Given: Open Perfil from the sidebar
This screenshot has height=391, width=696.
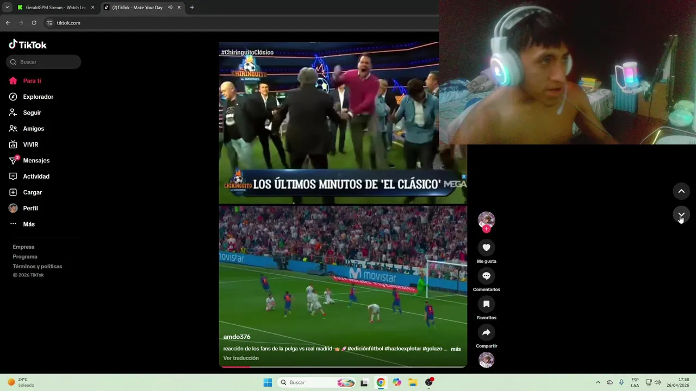Looking at the screenshot, I should pyautogui.click(x=23, y=208).
